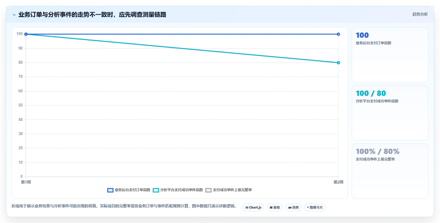Click the data point at 第1周 value 100
This screenshot has height=223, width=440.
[x=26, y=34]
